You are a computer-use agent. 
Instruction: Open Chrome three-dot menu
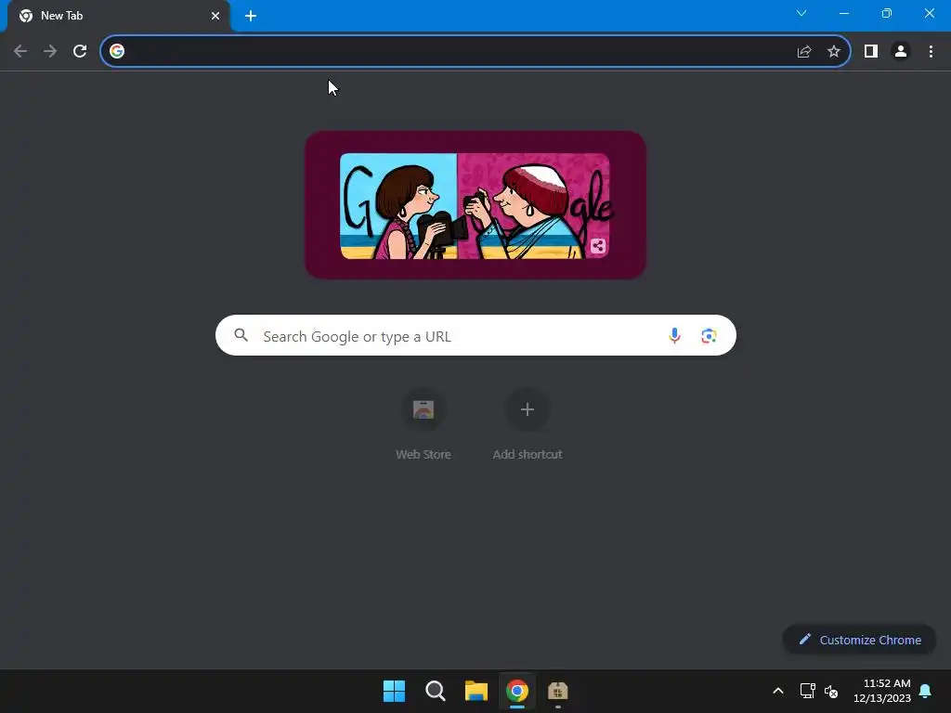point(931,52)
